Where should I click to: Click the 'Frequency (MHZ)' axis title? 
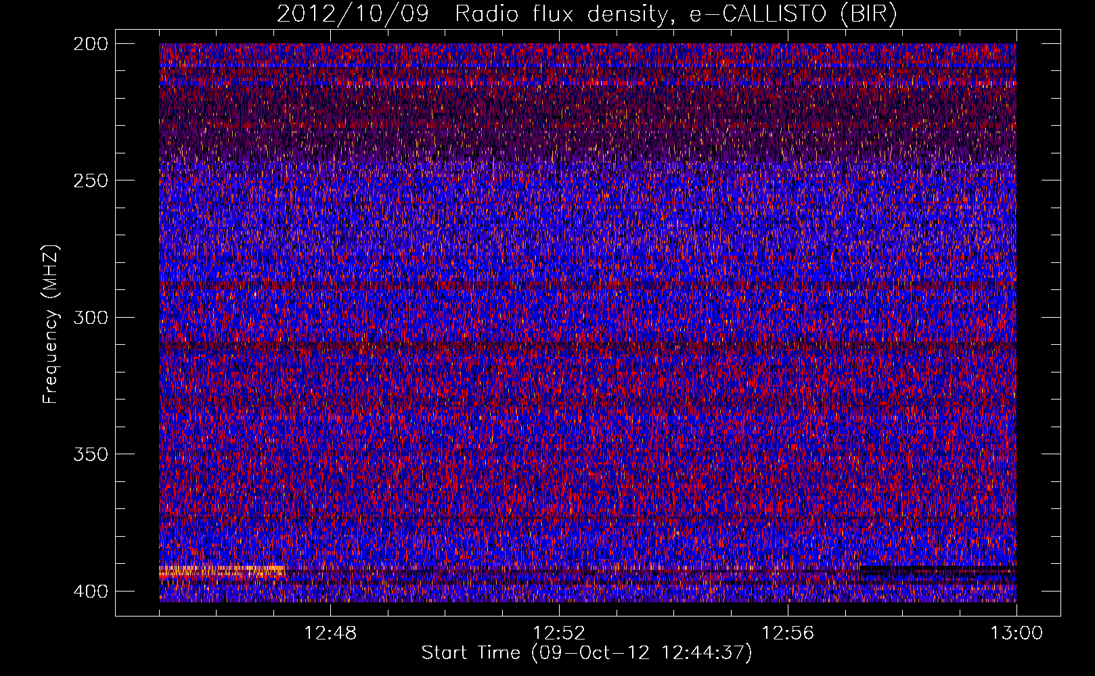click(51, 324)
